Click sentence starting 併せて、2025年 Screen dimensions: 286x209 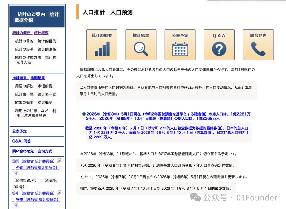pos(164,177)
